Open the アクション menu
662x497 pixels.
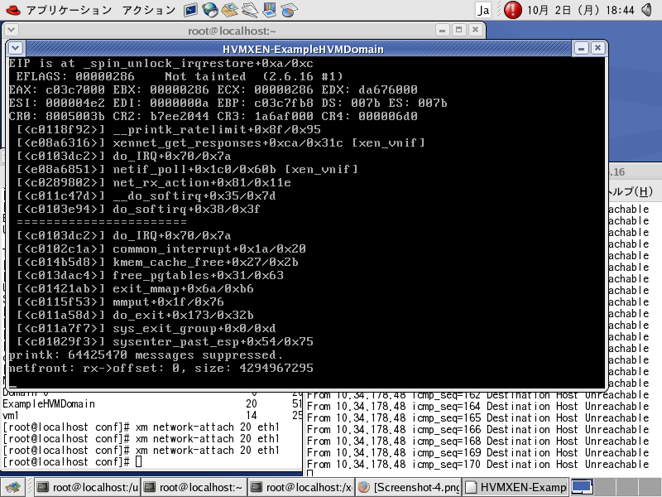[148, 10]
